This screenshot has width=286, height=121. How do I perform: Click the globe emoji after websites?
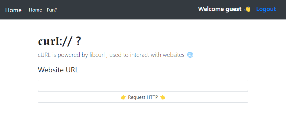point(190,55)
